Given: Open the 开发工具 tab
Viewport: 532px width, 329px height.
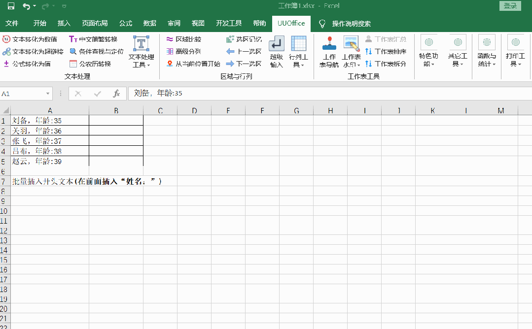Looking at the screenshot, I should [229, 23].
